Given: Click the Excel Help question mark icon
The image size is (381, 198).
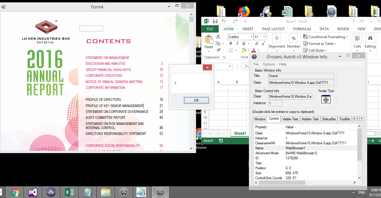Looking at the screenshot, I should pos(353,21).
